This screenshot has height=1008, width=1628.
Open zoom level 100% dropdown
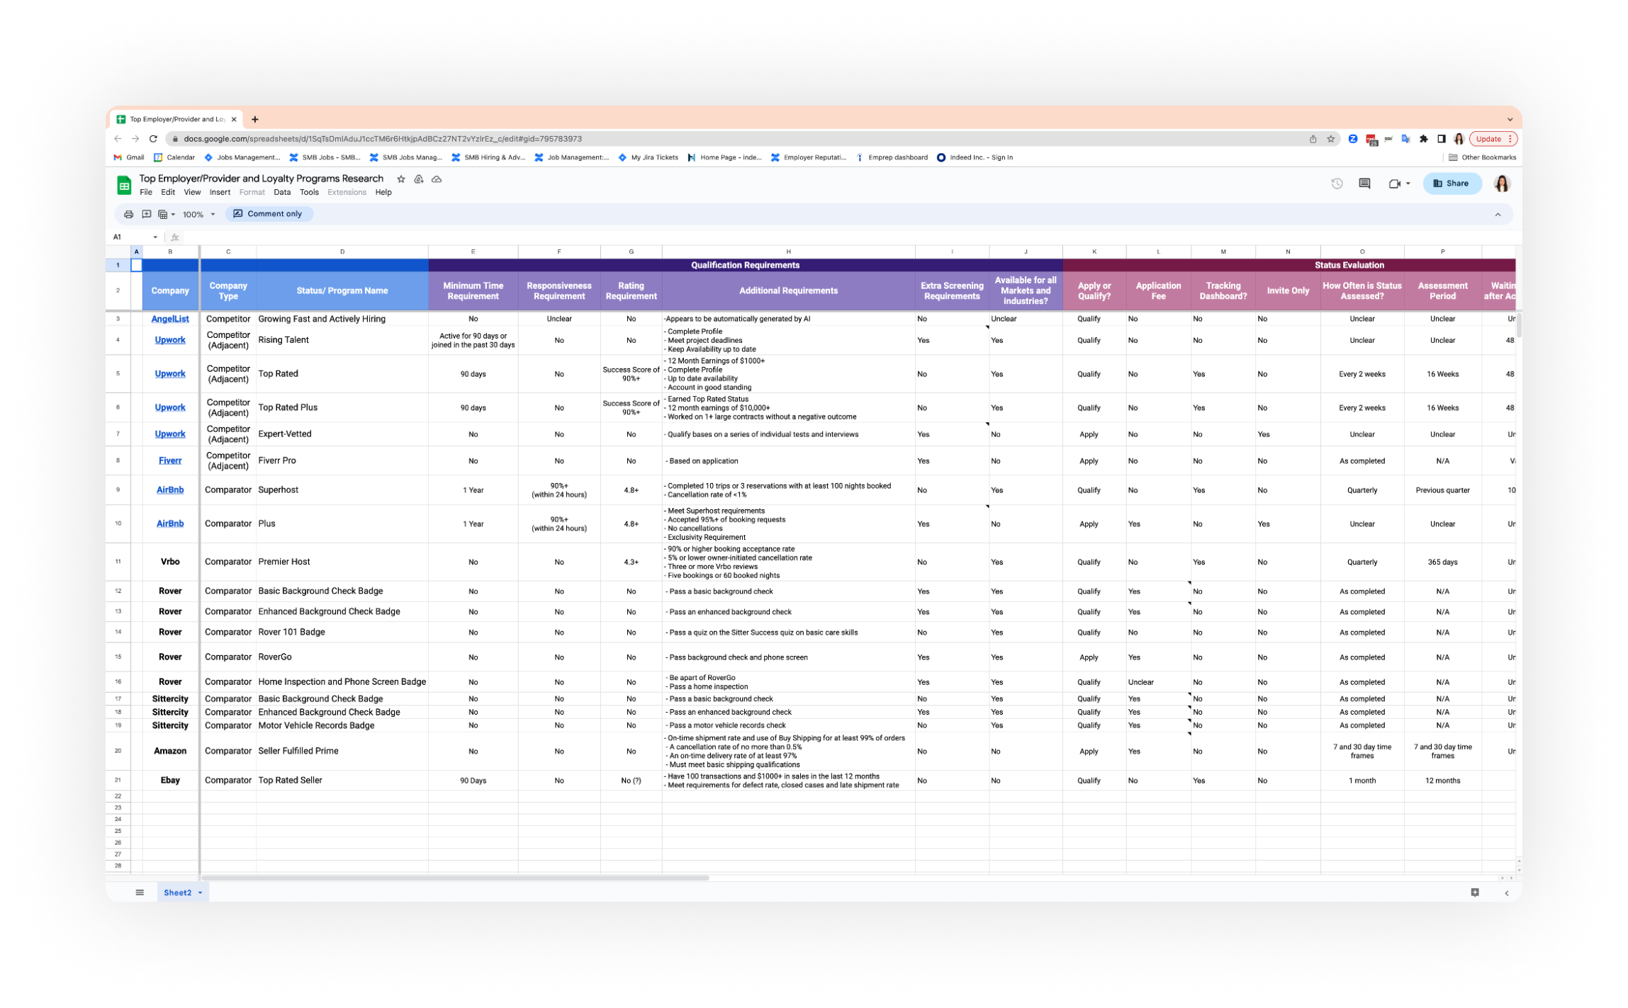pyautogui.click(x=199, y=214)
